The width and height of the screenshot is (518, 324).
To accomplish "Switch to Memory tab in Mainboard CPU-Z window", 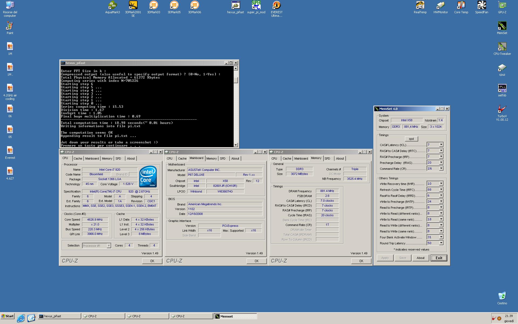I will pyautogui.click(x=212, y=158).
